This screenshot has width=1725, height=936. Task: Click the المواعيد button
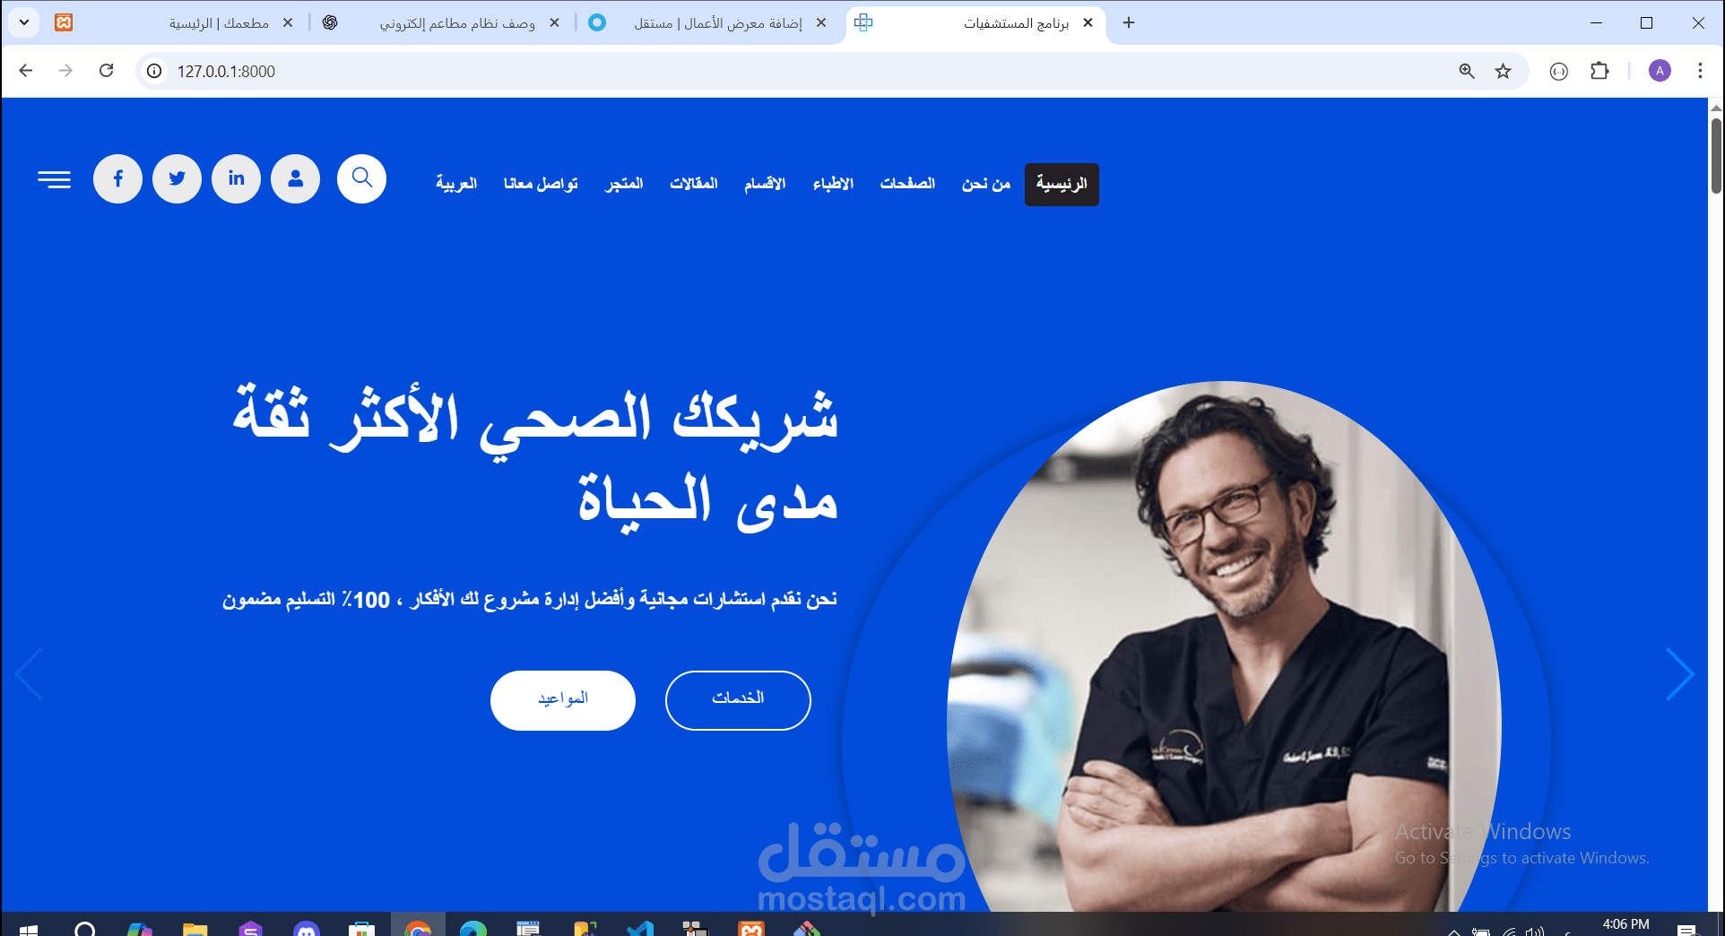[563, 700]
